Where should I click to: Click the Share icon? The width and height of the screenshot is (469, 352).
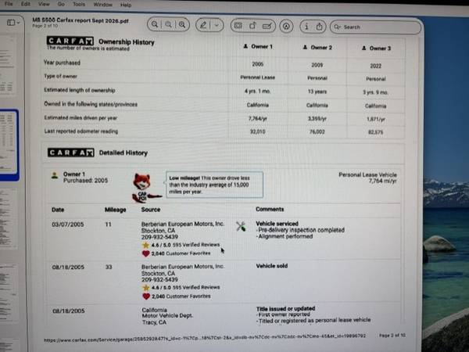(320, 27)
